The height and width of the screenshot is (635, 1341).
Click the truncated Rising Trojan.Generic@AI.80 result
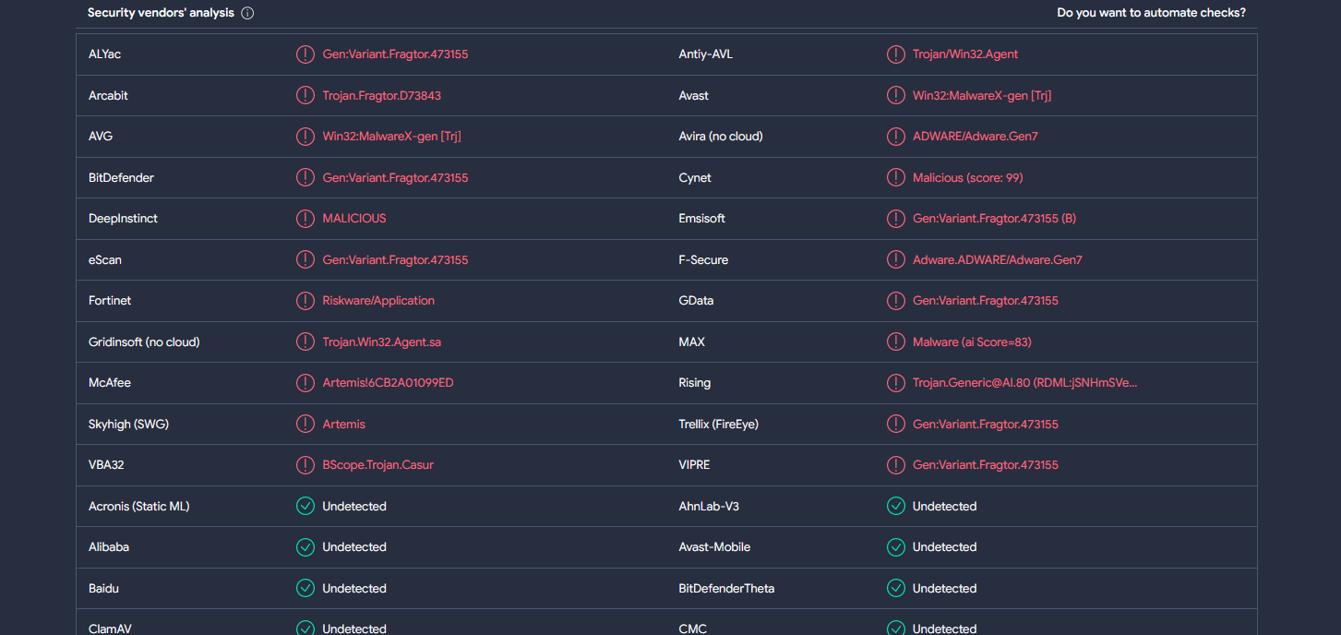[1024, 383]
